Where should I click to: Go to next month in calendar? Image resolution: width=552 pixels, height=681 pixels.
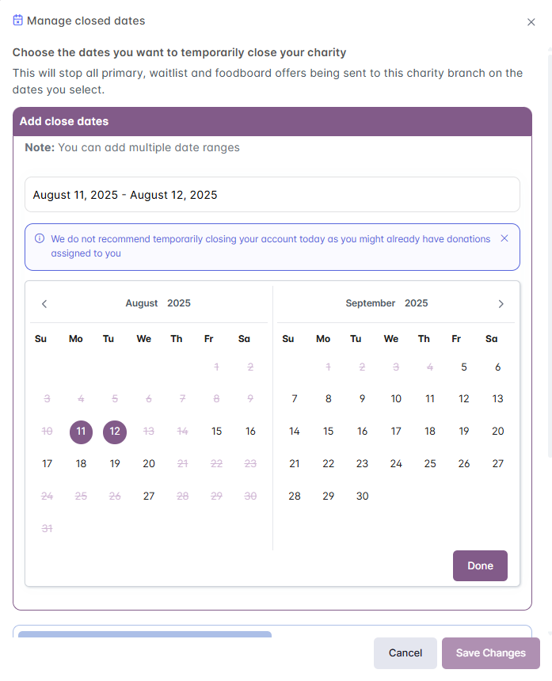pos(501,304)
